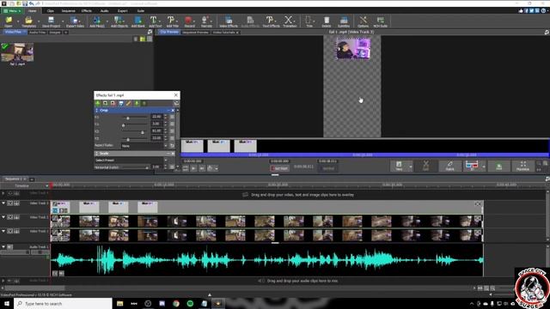Screen dimensions: 550x309
Task: Toggle visibility of Video Track 1
Action: click(x=10, y=231)
